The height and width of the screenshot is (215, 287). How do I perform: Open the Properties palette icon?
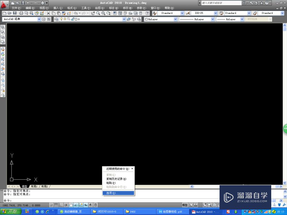[x=115, y=13]
